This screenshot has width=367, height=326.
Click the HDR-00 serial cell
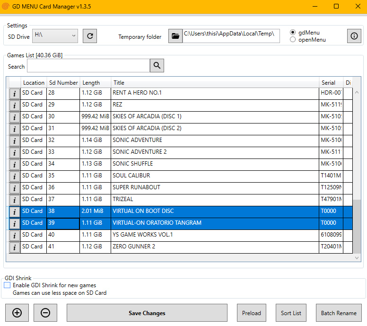[331, 94]
